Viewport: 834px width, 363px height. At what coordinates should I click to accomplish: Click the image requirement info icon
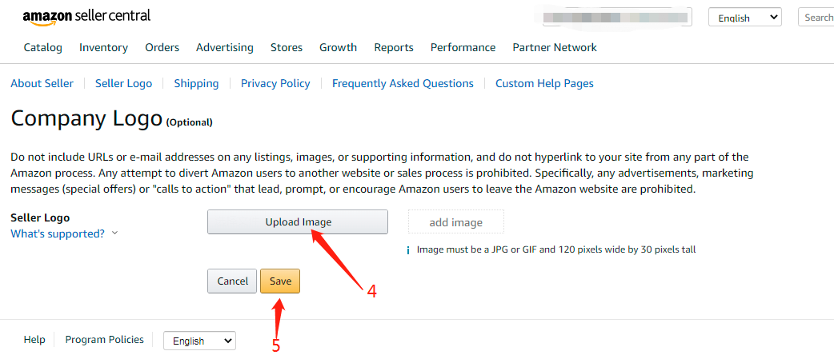(x=409, y=249)
